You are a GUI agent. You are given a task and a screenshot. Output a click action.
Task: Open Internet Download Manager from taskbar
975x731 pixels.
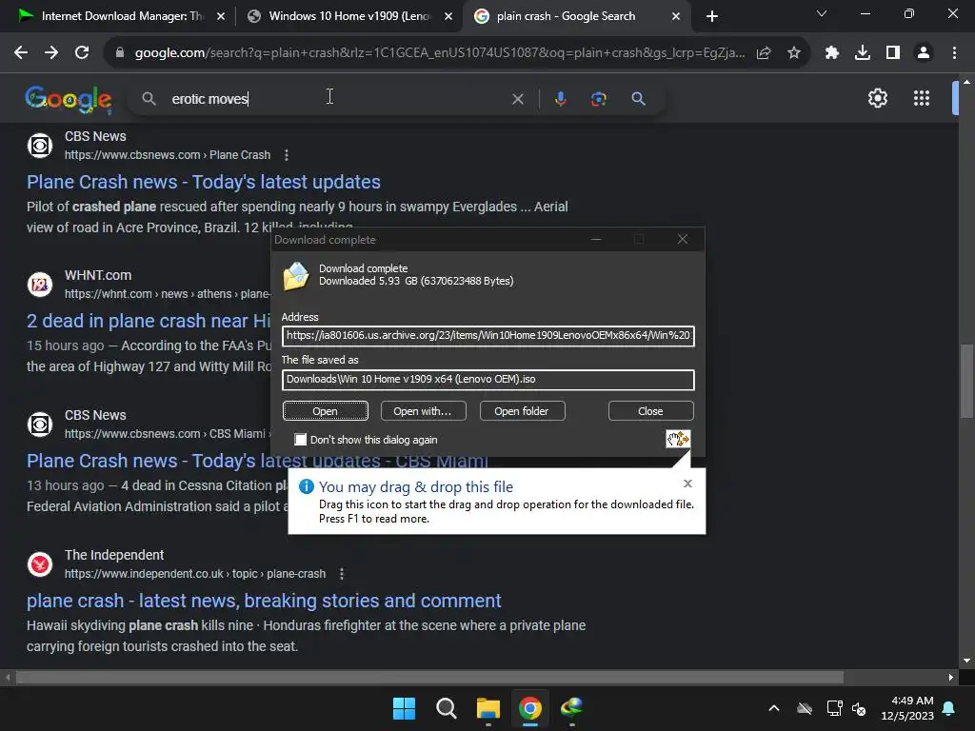tap(571, 708)
